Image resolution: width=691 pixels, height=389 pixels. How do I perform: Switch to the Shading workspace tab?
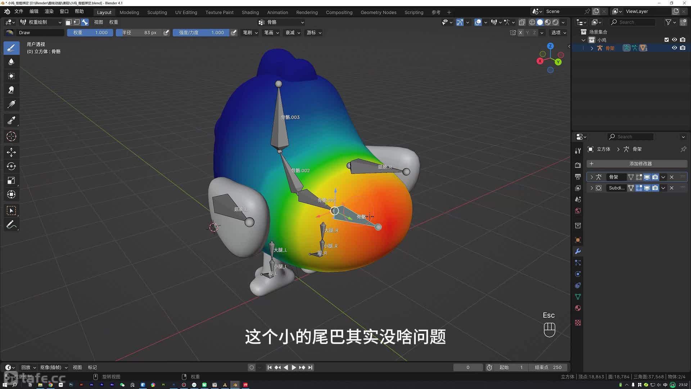(250, 12)
